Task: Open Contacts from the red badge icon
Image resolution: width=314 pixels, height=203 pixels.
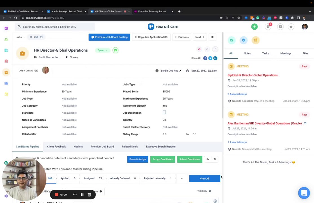Action: 6,61
